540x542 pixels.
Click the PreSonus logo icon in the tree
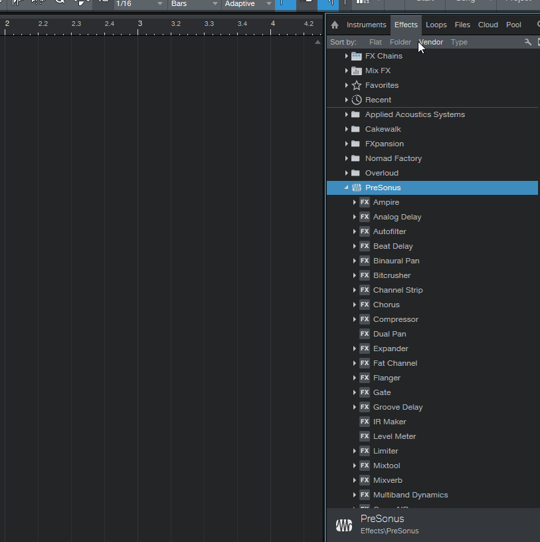356,188
